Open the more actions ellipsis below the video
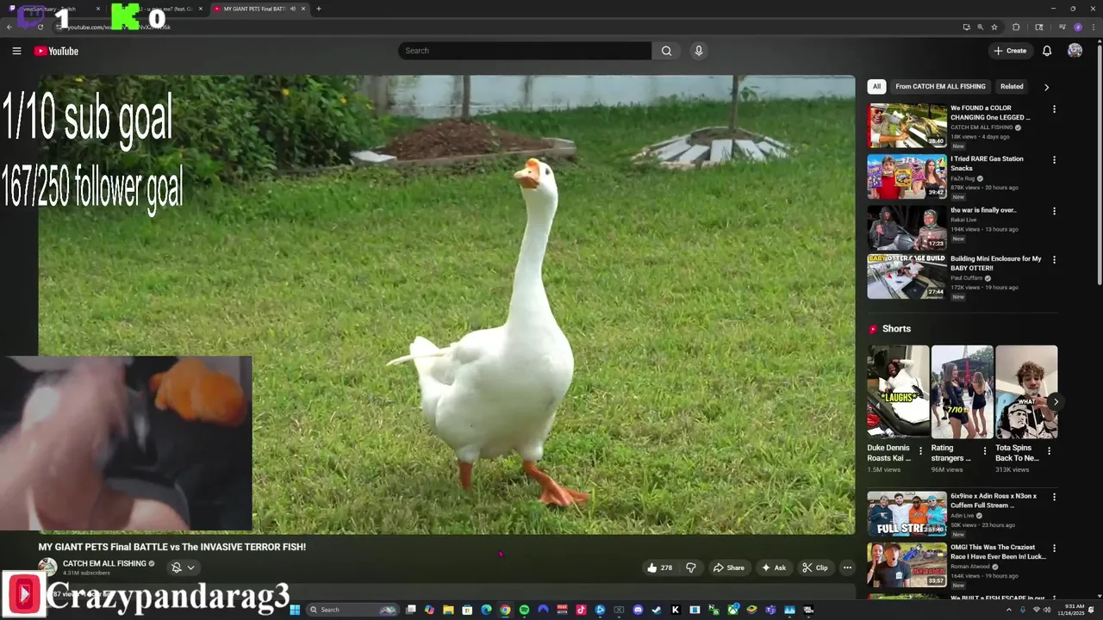The width and height of the screenshot is (1103, 620). (847, 567)
